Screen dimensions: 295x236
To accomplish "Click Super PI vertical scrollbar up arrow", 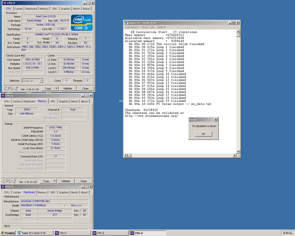I will tap(238, 31).
